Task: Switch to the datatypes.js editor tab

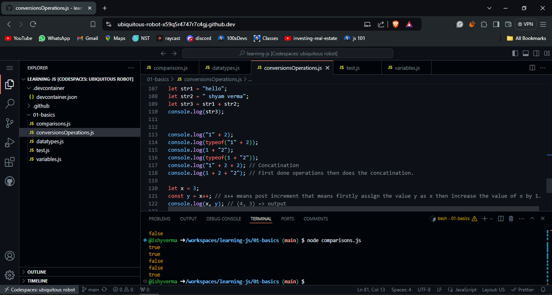Action: point(225,68)
